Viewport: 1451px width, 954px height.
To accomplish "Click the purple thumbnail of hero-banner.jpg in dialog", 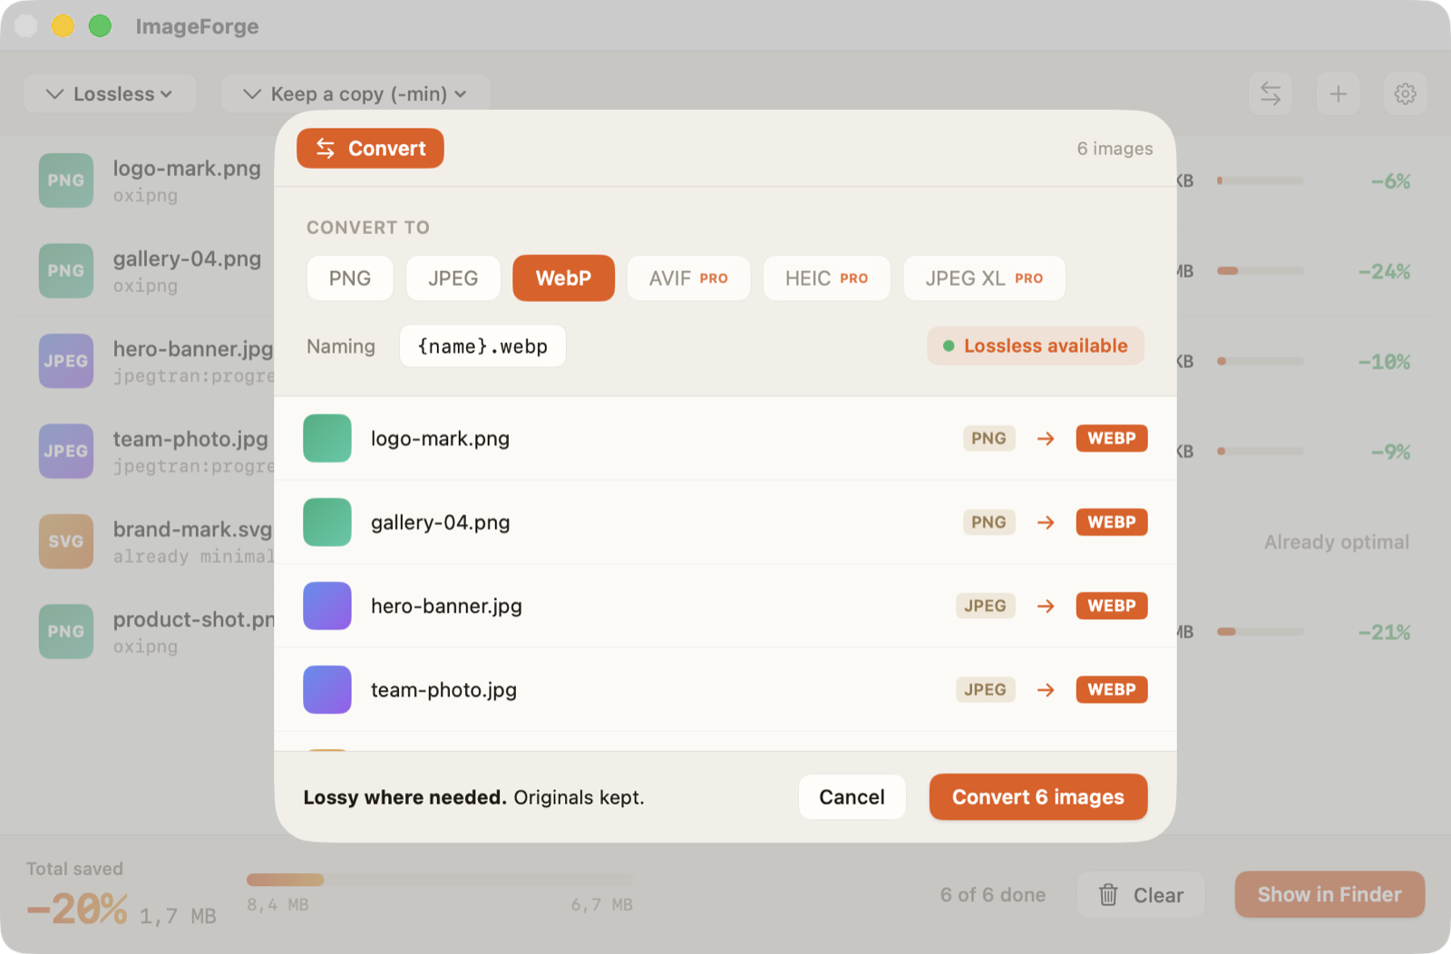I will (x=327, y=606).
